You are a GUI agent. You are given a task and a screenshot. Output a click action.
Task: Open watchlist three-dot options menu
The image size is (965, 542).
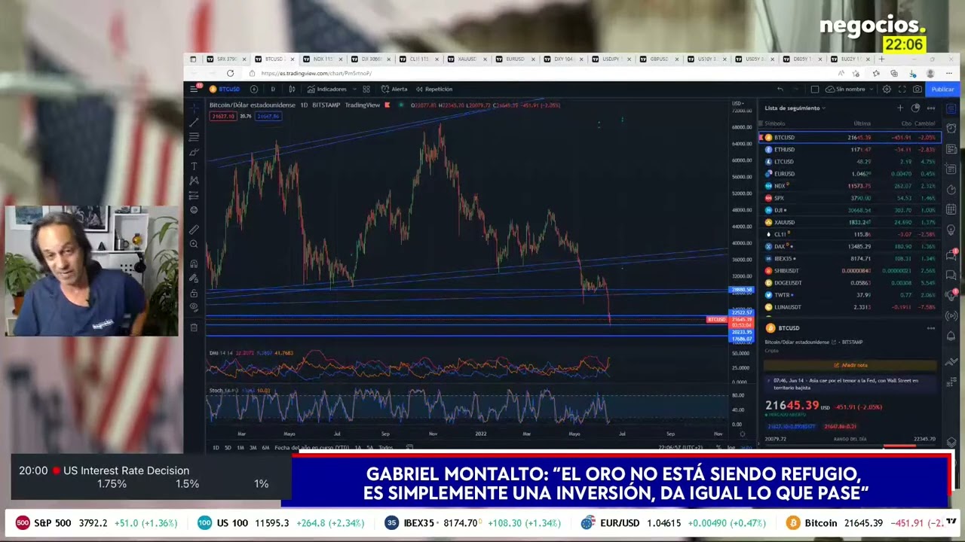pyautogui.click(x=931, y=108)
